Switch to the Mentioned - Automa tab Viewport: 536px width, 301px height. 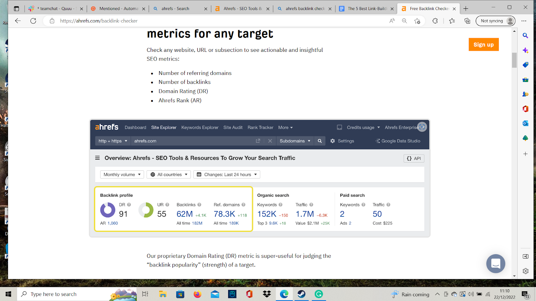point(118,9)
